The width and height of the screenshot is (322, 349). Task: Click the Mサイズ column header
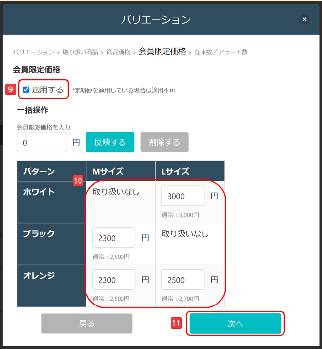click(x=121, y=171)
